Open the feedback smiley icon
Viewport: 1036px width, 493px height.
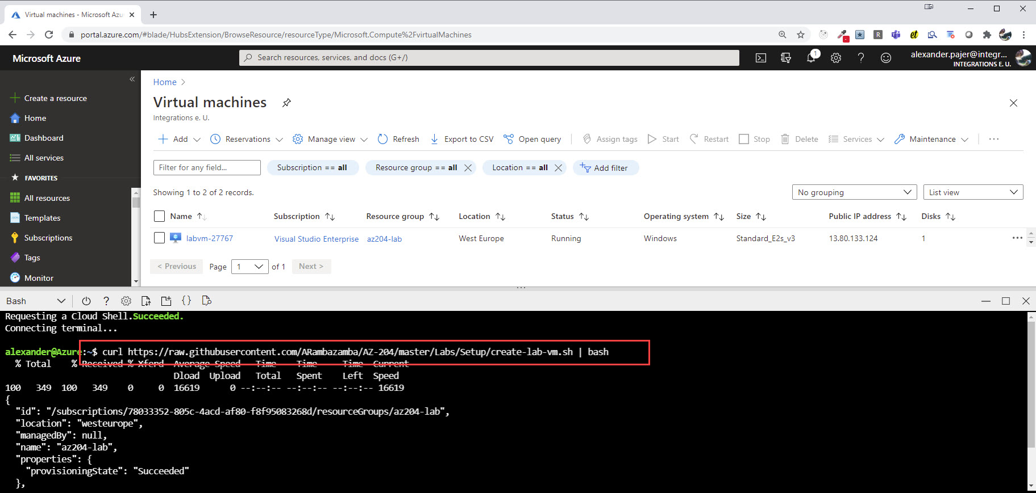[x=886, y=58]
